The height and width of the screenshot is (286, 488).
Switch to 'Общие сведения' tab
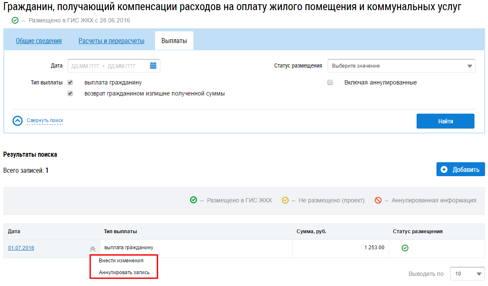click(x=39, y=41)
